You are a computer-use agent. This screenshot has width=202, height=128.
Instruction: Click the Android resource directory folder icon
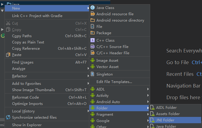point(93,20)
